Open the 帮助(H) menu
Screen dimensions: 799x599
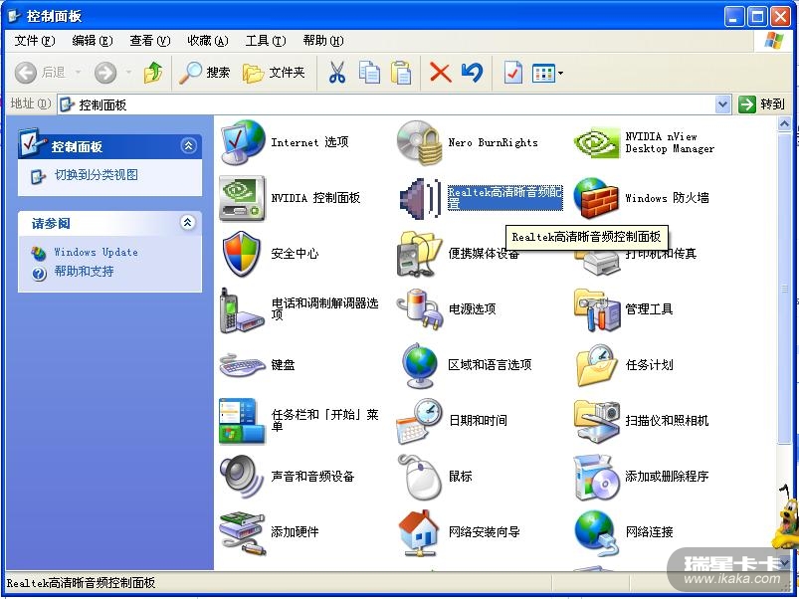point(323,41)
